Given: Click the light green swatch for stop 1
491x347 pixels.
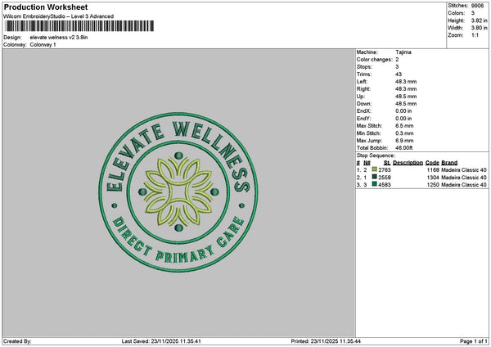Looking at the screenshot, I should tap(374, 169).
